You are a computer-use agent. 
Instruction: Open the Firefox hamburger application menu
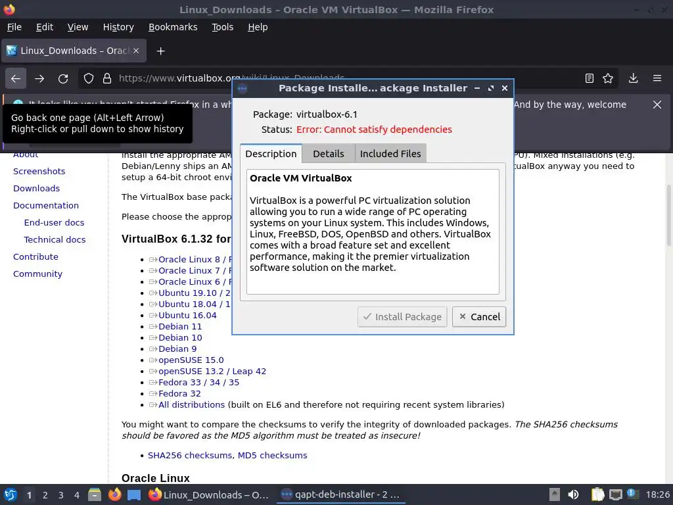[657, 78]
